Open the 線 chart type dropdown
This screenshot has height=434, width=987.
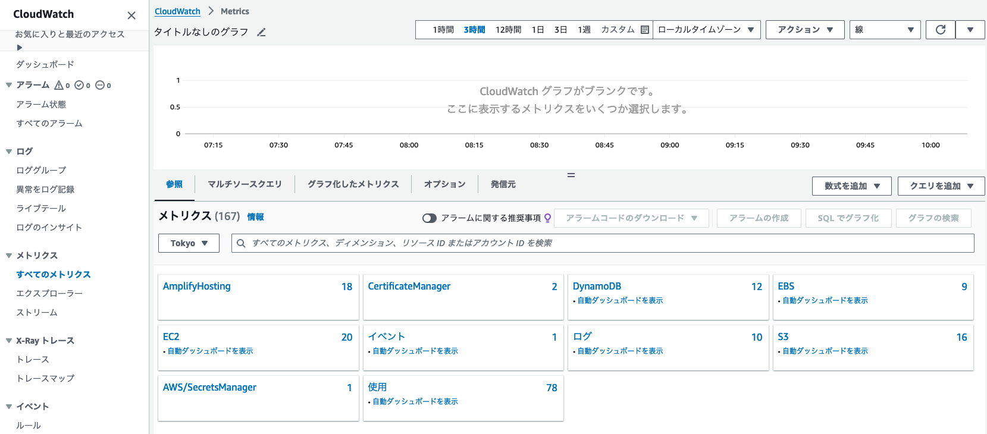[x=885, y=30]
